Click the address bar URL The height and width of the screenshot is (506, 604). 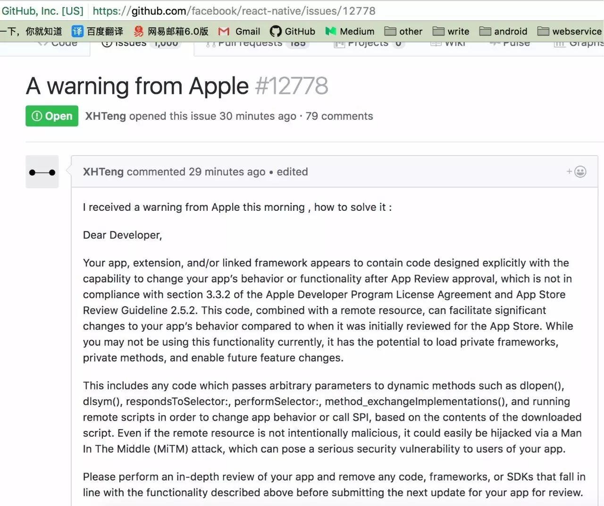pos(234,10)
